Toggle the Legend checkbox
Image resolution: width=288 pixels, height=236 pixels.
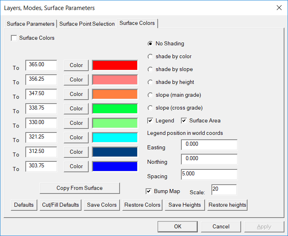[x=150, y=120]
